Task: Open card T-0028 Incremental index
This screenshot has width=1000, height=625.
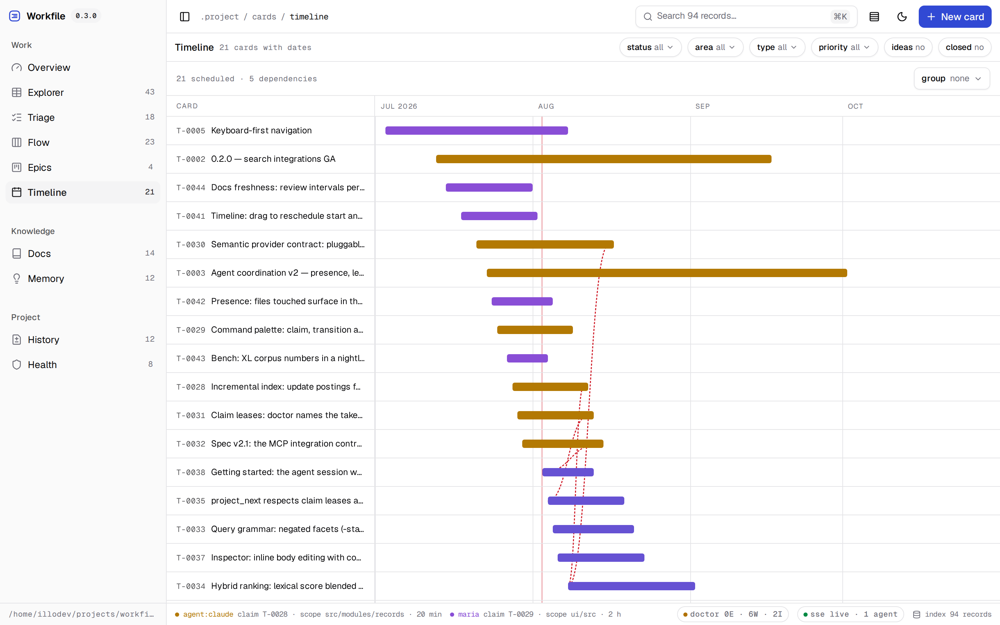Action: (271, 387)
